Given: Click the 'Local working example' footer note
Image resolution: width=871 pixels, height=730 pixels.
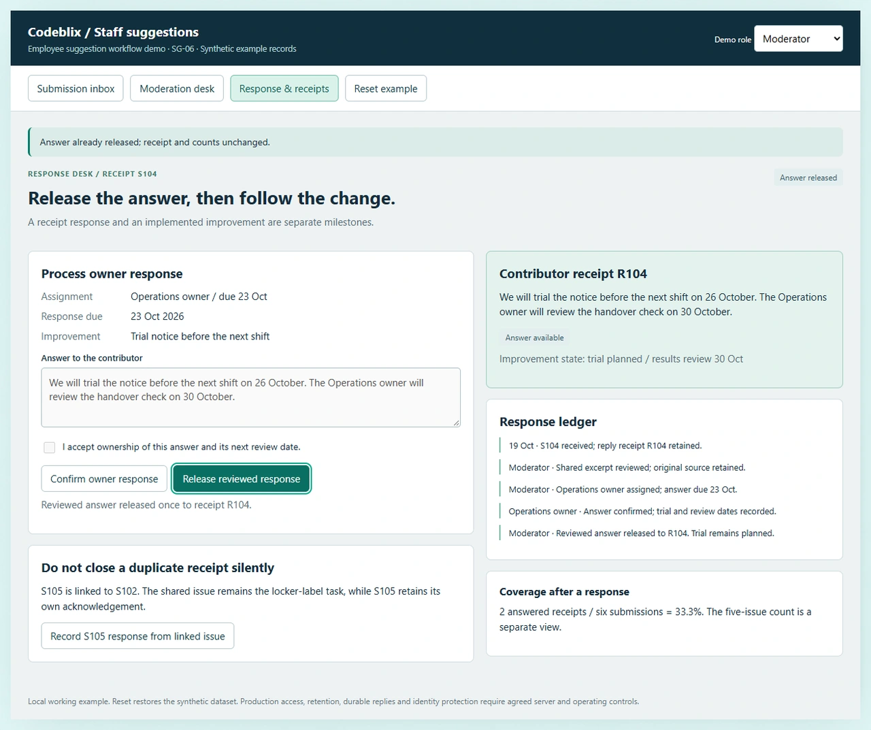Looking at the screenshot, I should pos(333,701).
